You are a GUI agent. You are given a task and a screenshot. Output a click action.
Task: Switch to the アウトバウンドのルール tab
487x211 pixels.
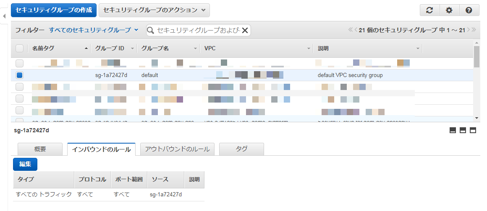pyautogui.click(x=178, y=149)
